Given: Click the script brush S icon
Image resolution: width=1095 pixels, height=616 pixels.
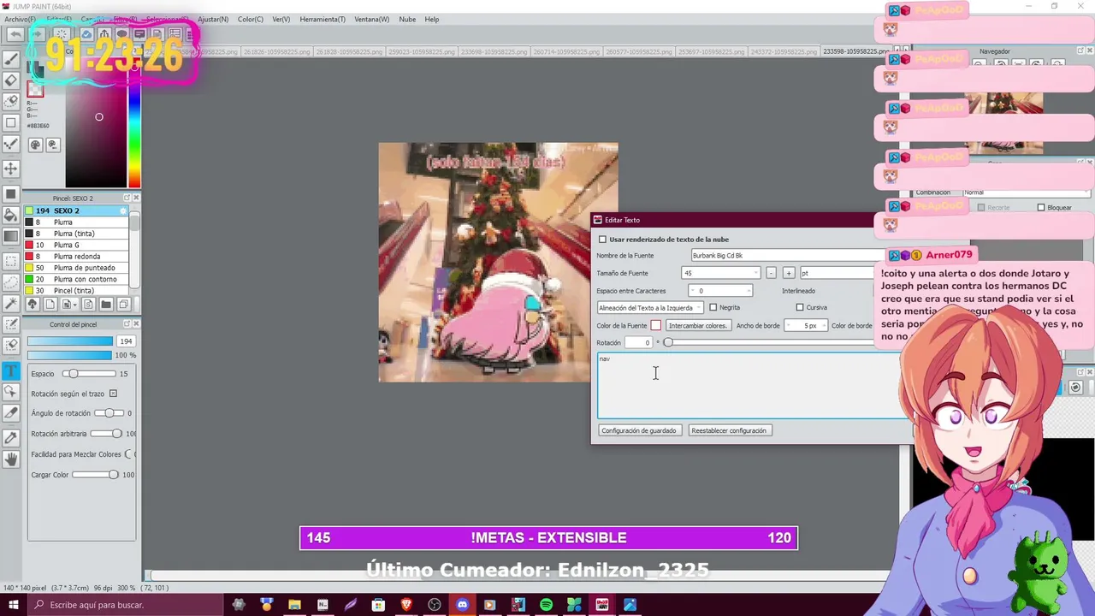Looking at the screenshot, I should pos(87,305).
